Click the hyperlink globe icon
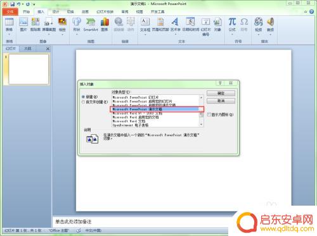The width and height of the screenshot is (317, 236). (119, 22)
